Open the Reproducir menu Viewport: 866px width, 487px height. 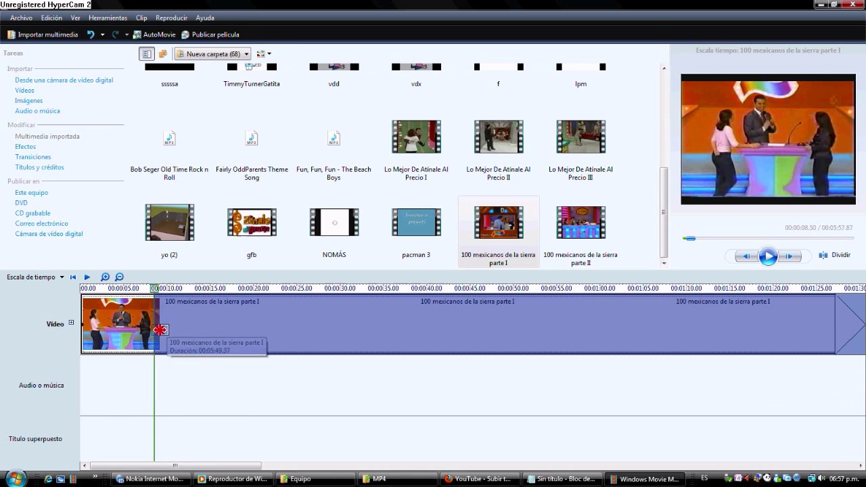(171, 18)
